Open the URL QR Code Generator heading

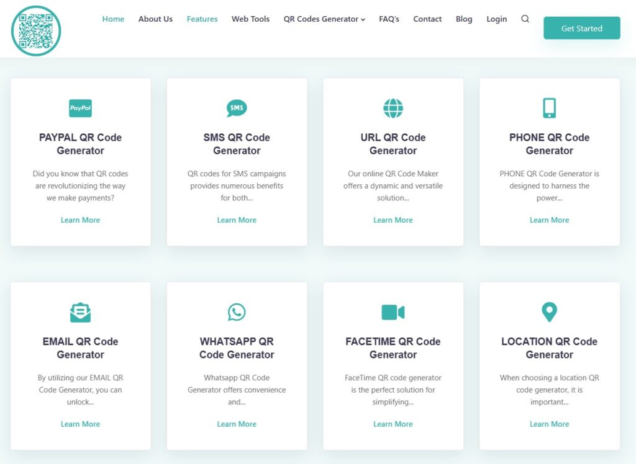click(x=393, y=144)
